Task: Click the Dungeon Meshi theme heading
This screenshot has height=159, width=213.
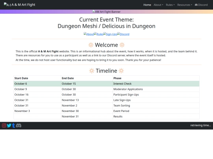Action: pyautogui.click(x=106, y=26)
